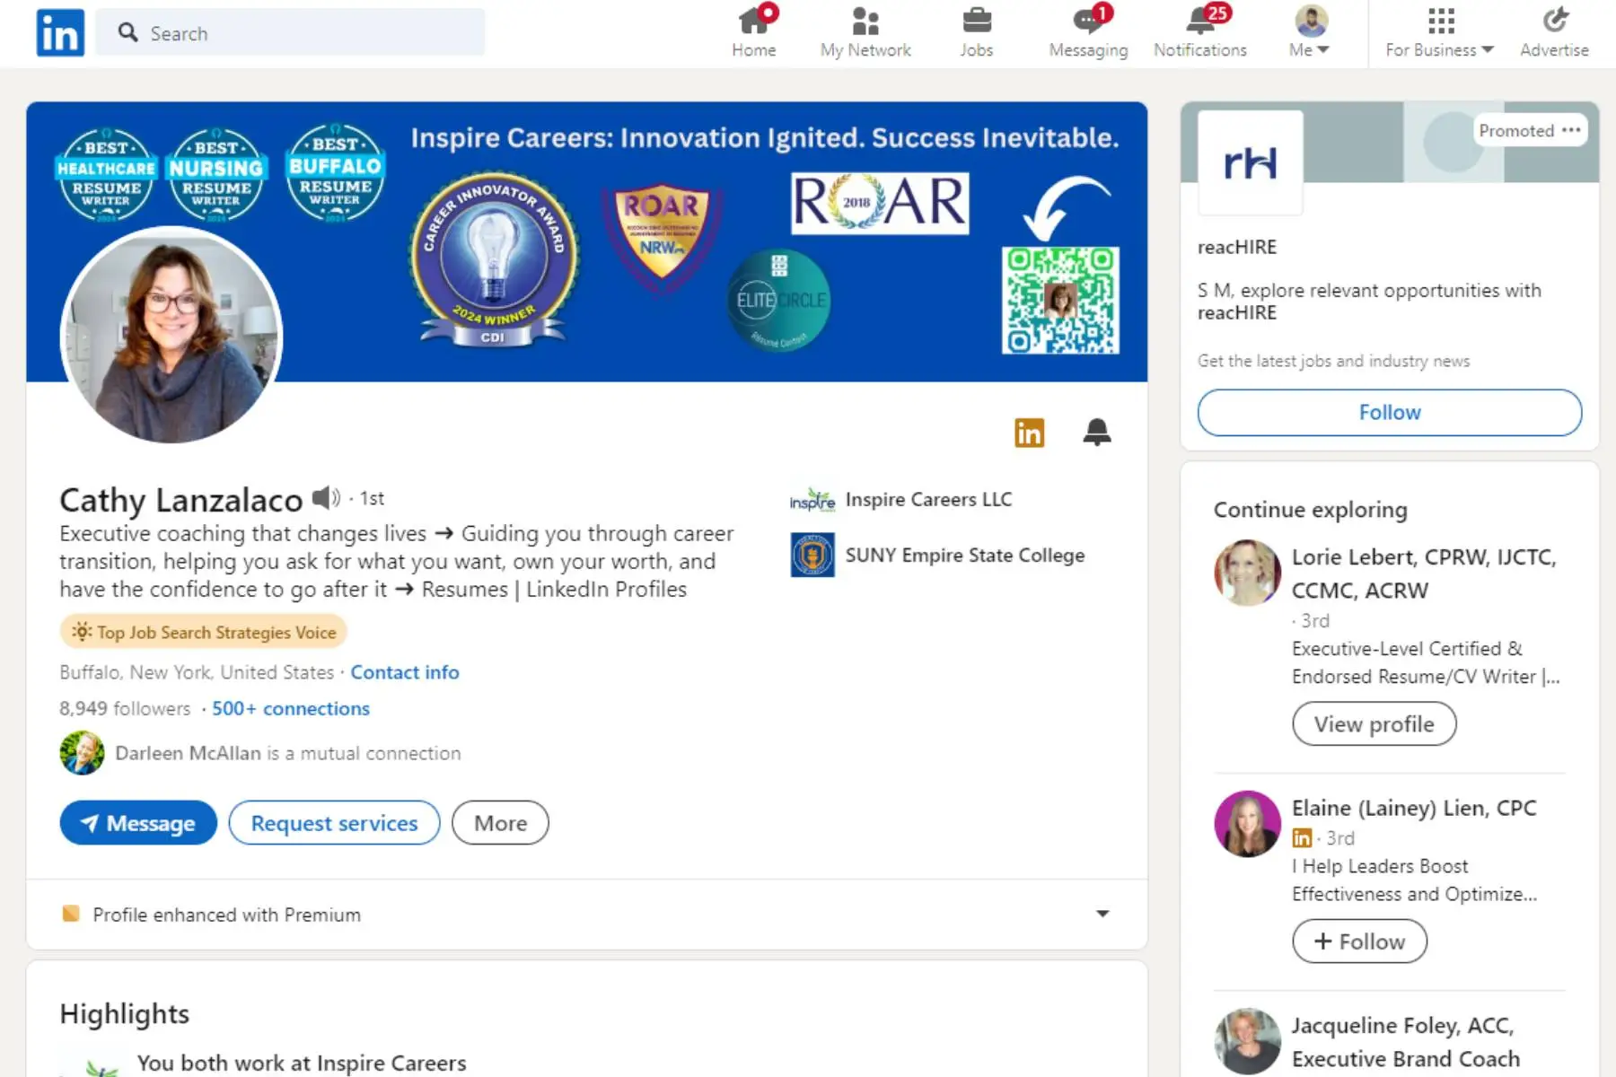Follow Elaine (Lainey) Lien
The image size is (1616, 1077).
coord(1359,941)
